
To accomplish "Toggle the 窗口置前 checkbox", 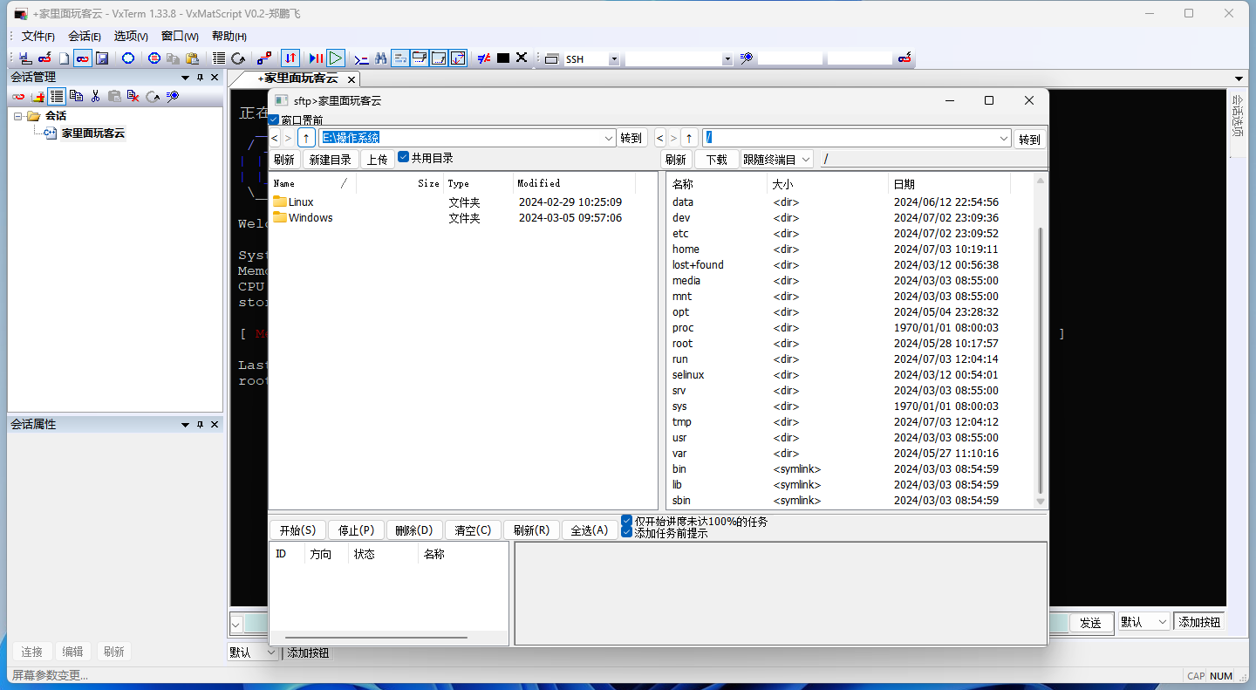I will (x=273, y=120).
